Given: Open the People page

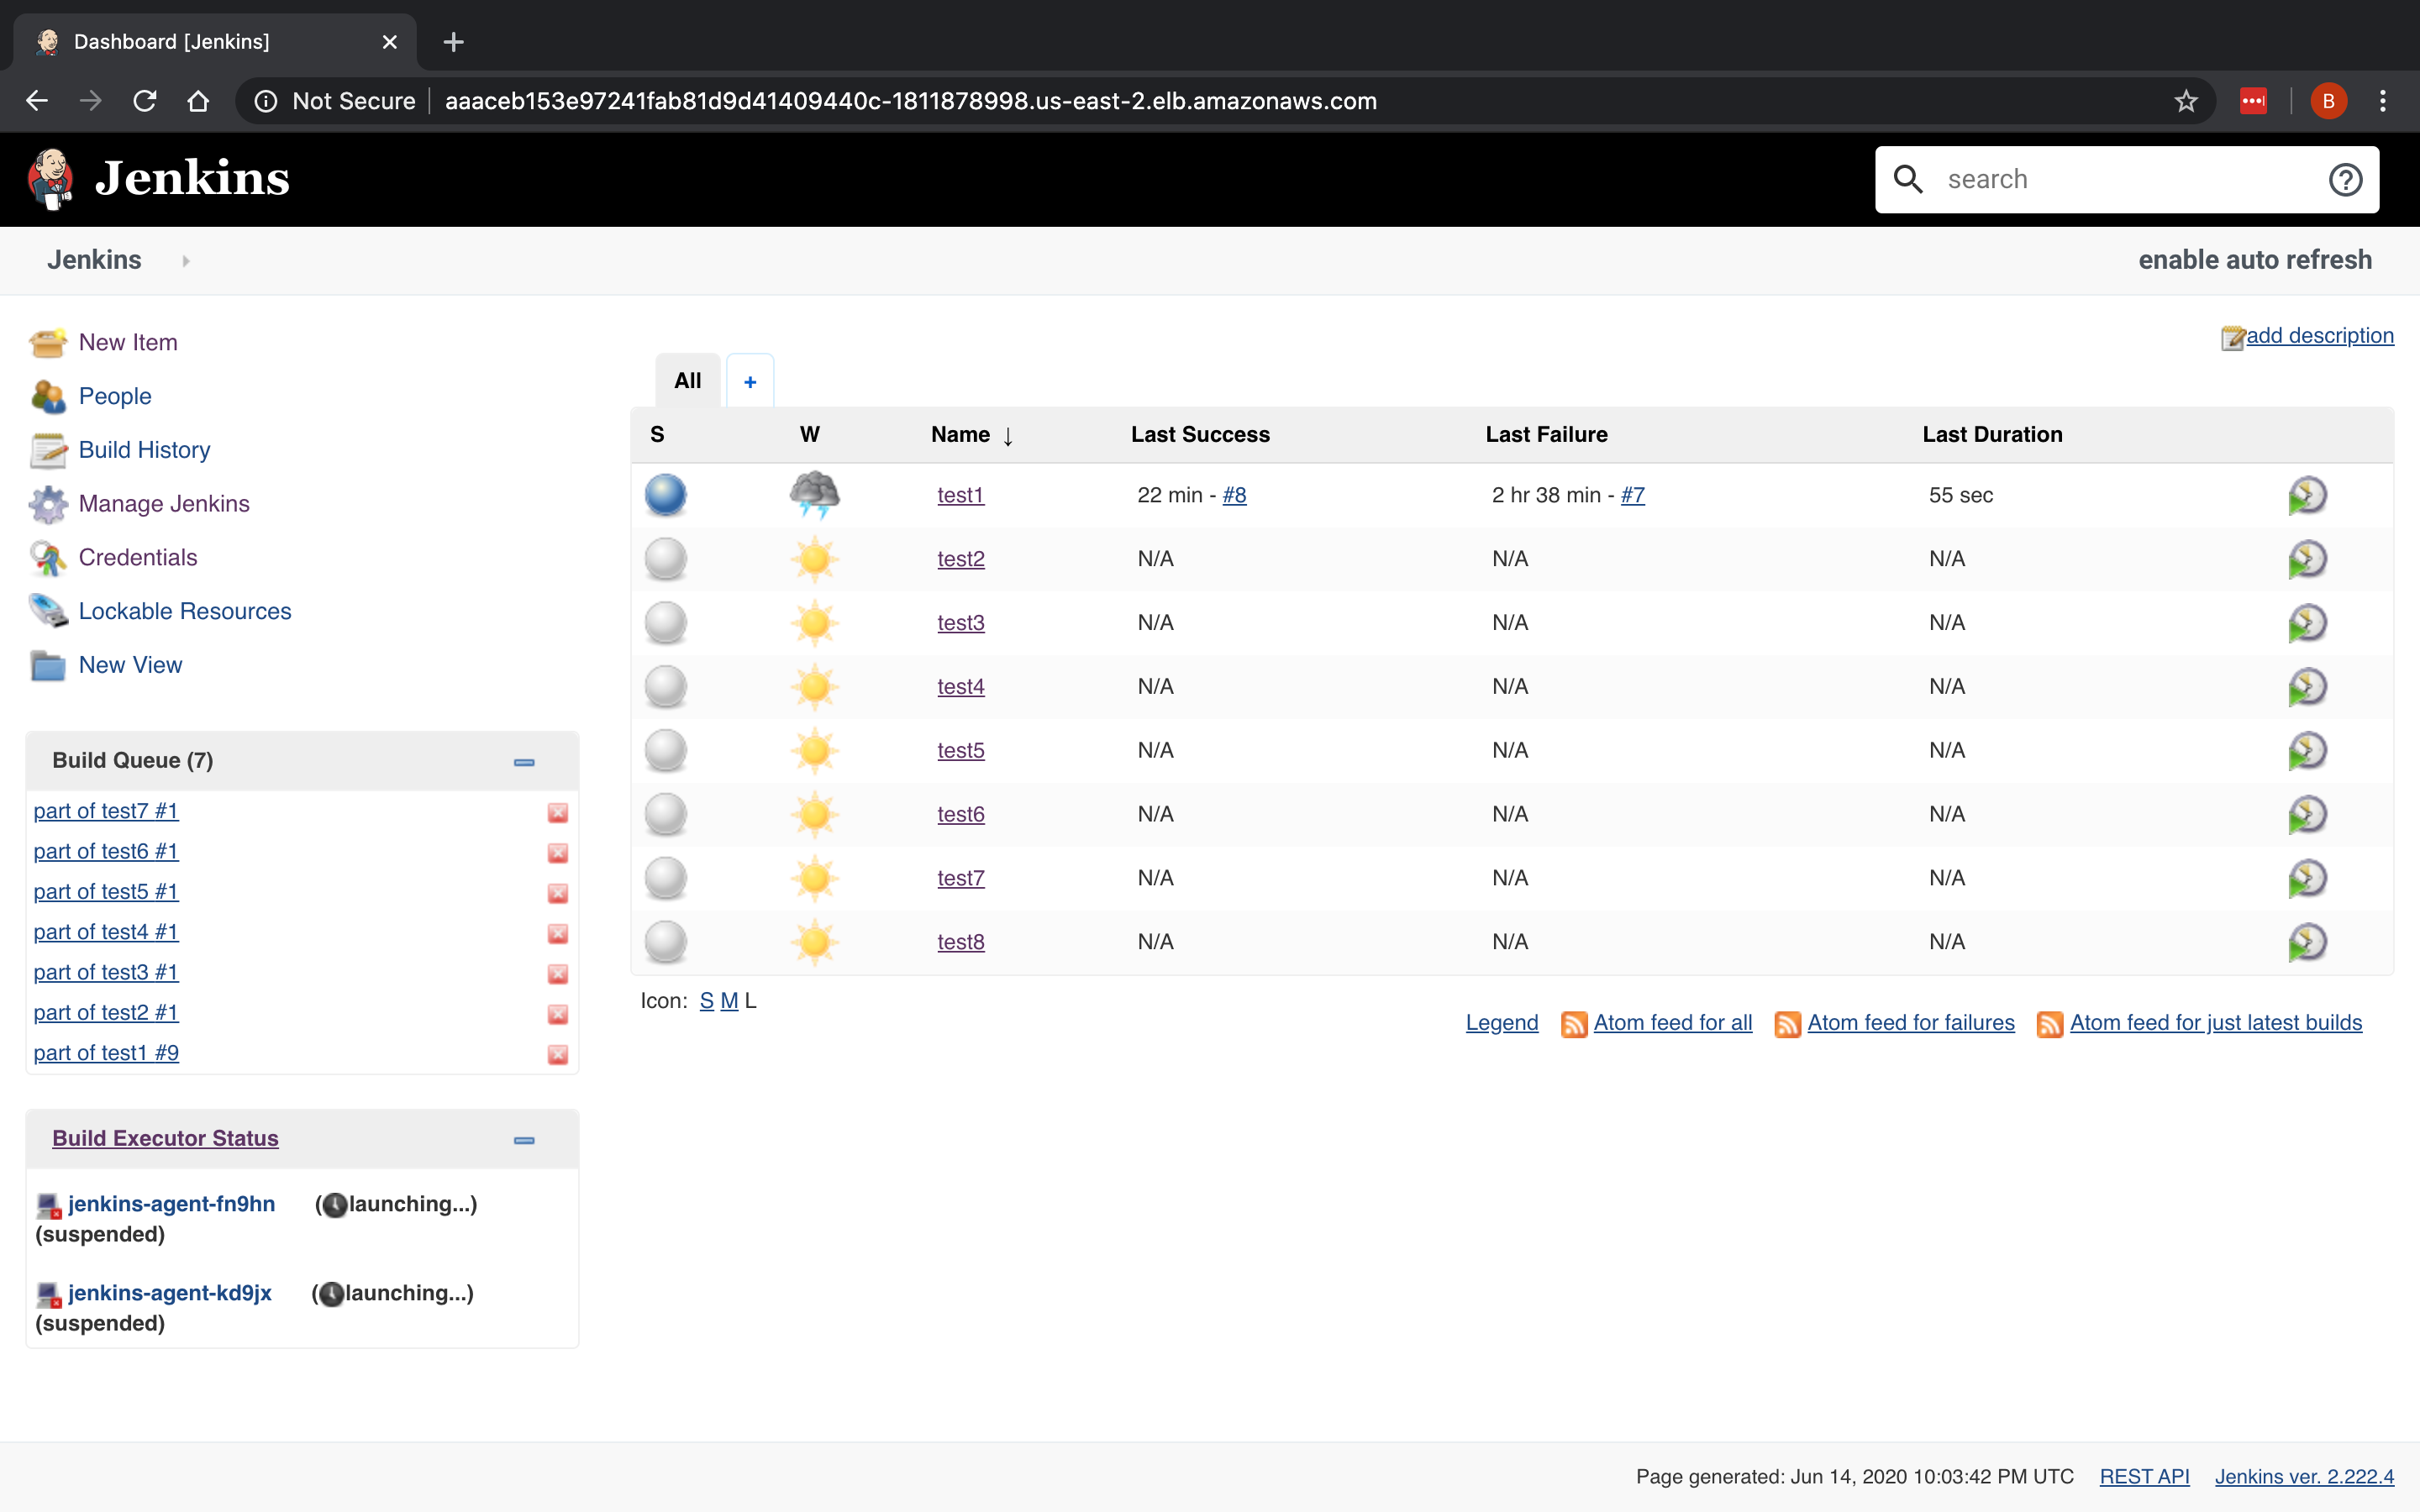Looking at the screenshot, I should click(115, 396).
